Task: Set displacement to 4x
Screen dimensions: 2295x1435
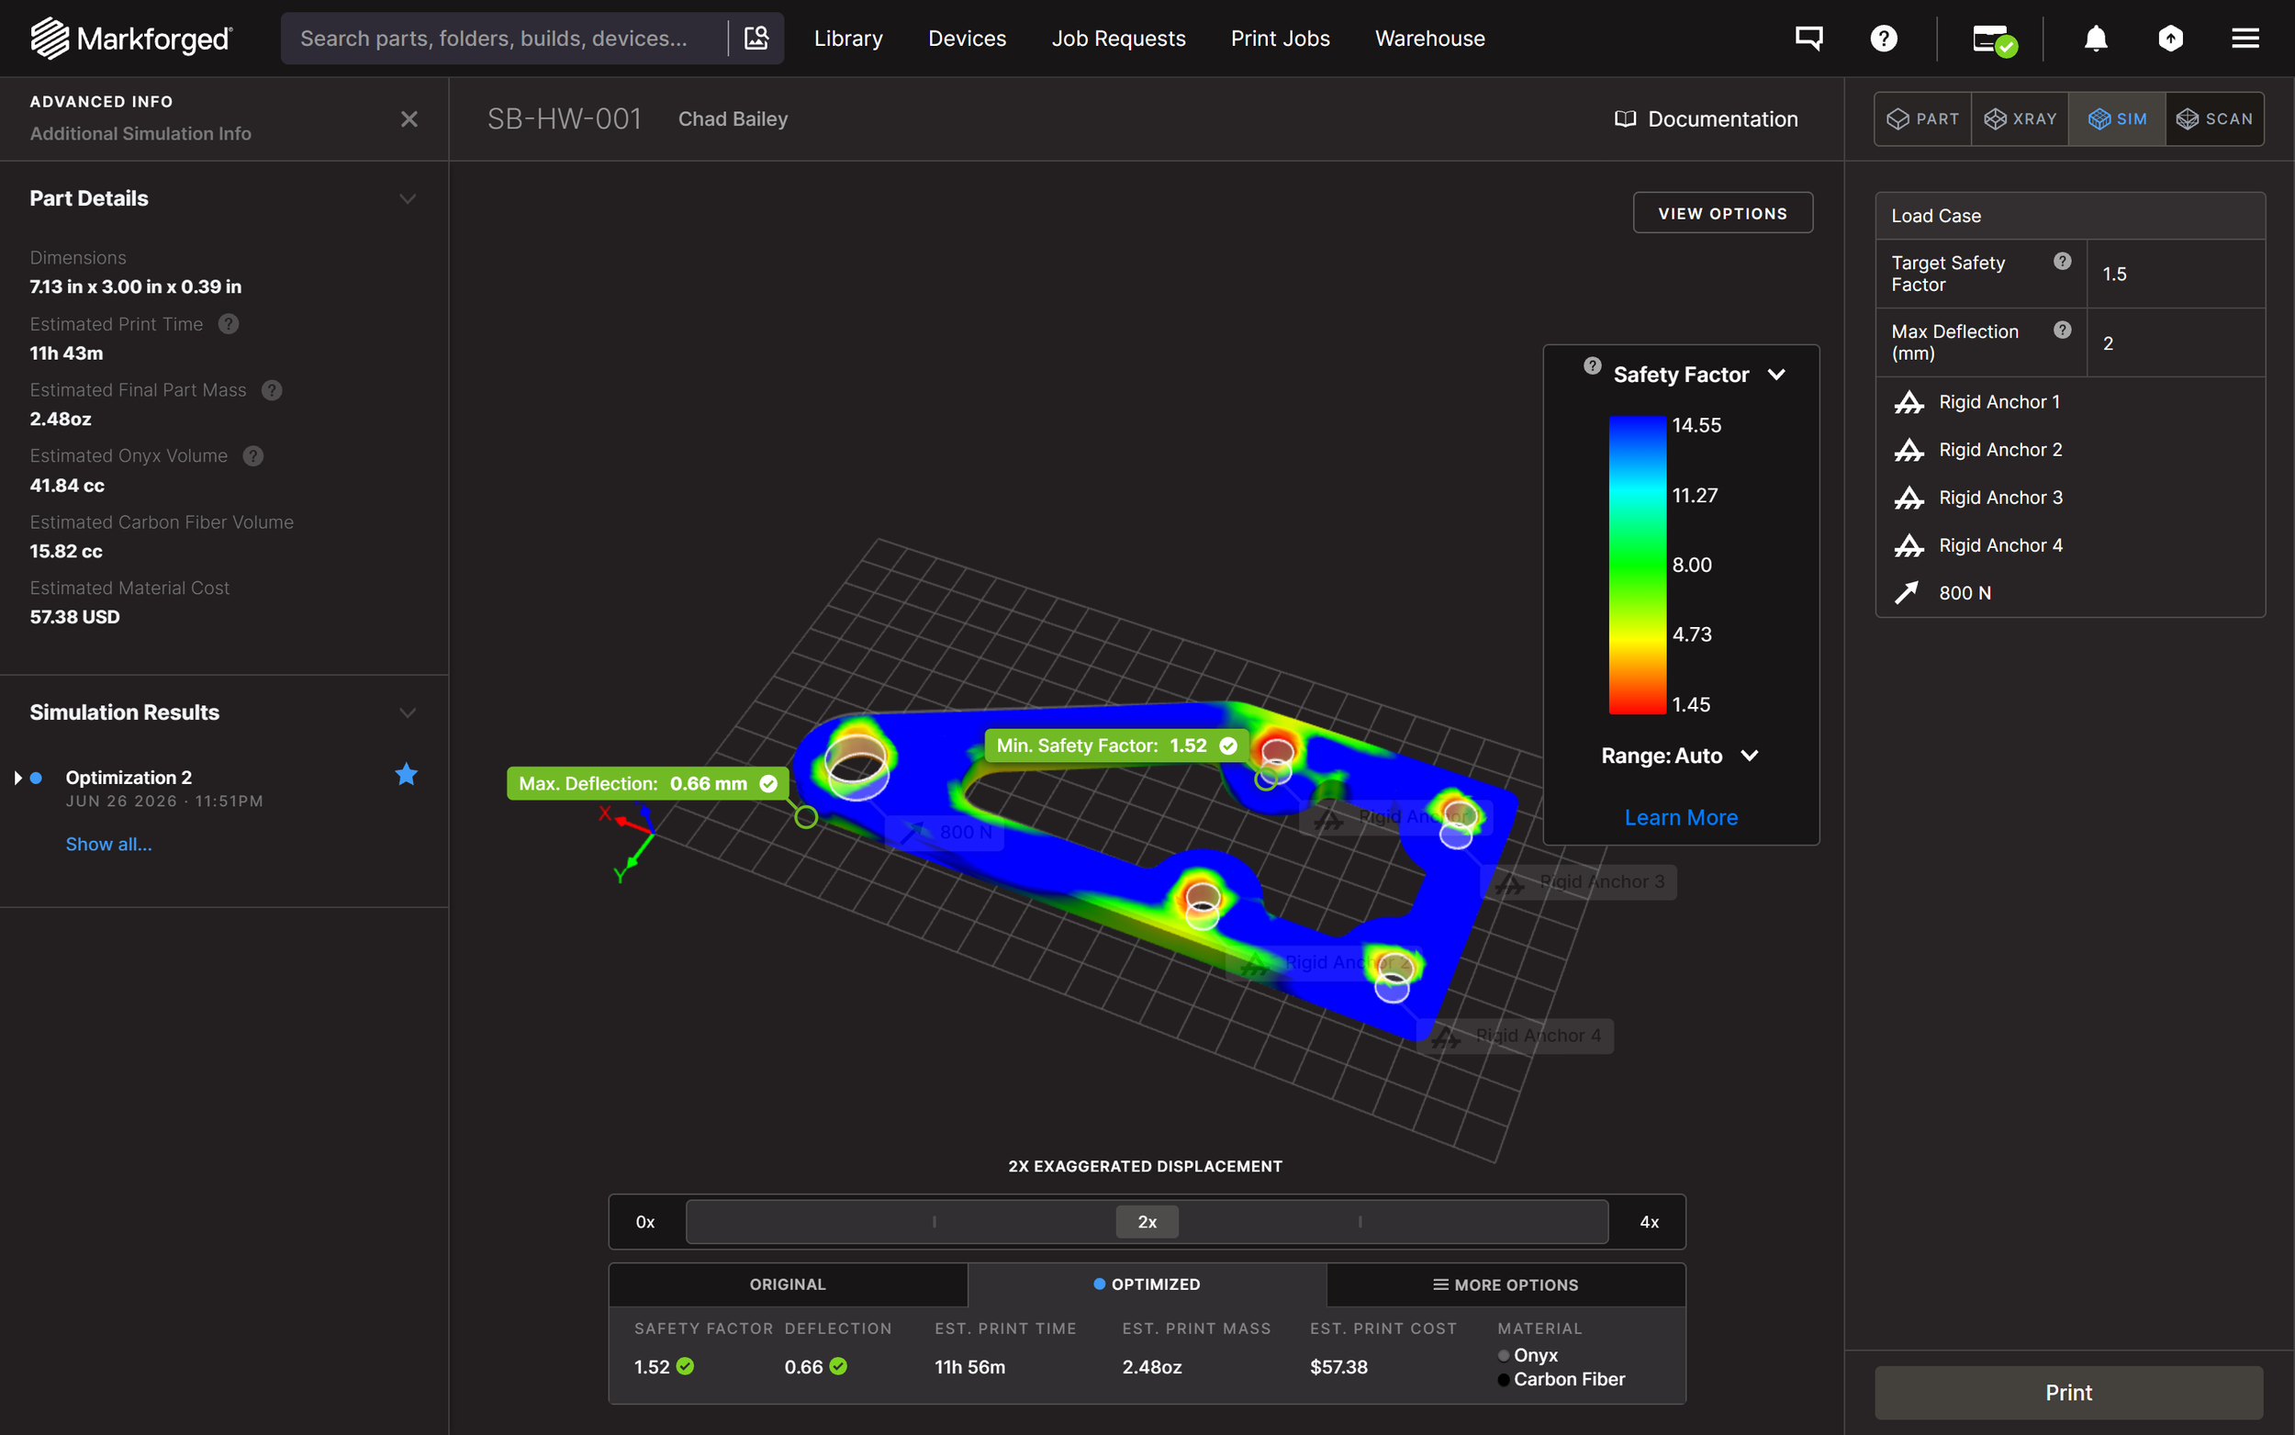Action: pos(1649,1221)
